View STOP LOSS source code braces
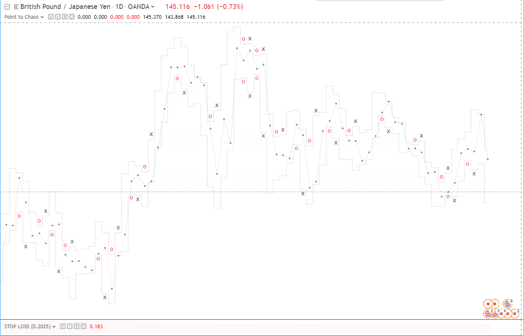Image resolution: width=523 pixels, height=336 pixels. coord(76,327)
